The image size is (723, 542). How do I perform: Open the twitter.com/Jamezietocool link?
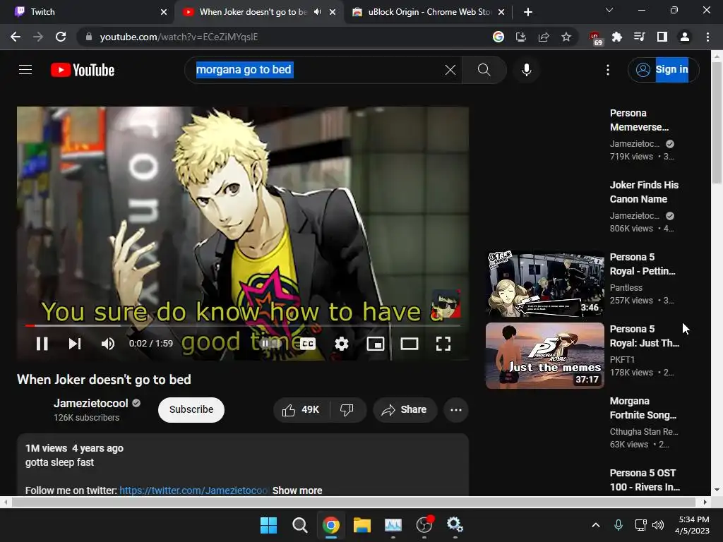pos(193,490)
